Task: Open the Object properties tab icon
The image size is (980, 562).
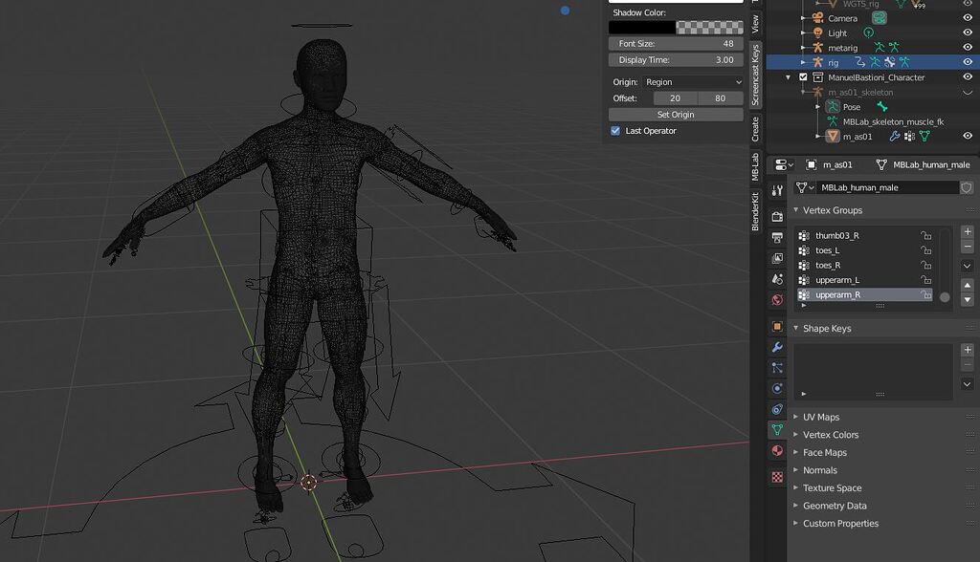Action: (x=777, y=326)
